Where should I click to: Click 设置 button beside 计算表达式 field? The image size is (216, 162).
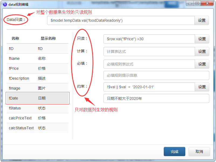(202, 51)
